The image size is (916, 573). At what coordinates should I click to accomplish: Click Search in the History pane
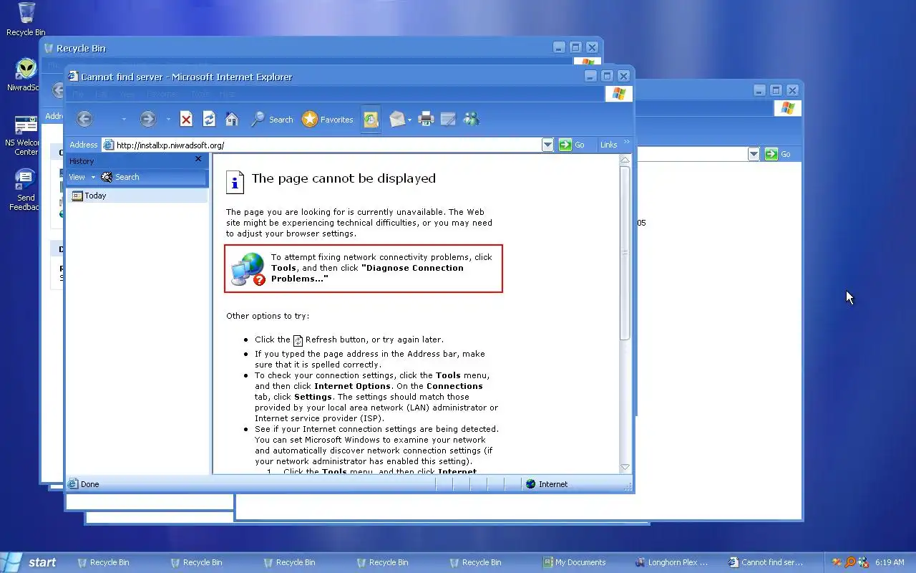click(x=120, y=177)
